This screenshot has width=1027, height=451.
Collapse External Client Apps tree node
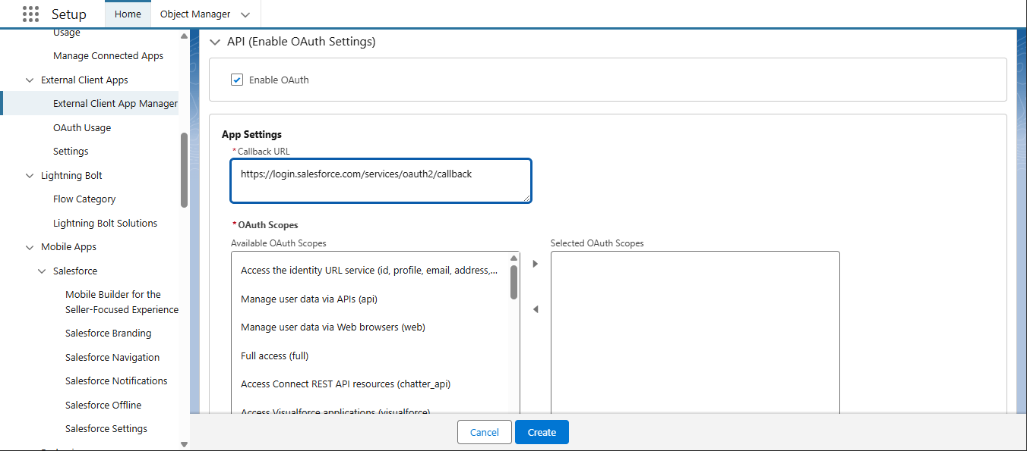[x=30, y=80]
